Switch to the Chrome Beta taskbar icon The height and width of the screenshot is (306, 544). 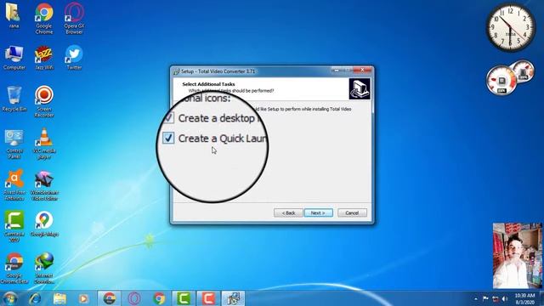110,298
